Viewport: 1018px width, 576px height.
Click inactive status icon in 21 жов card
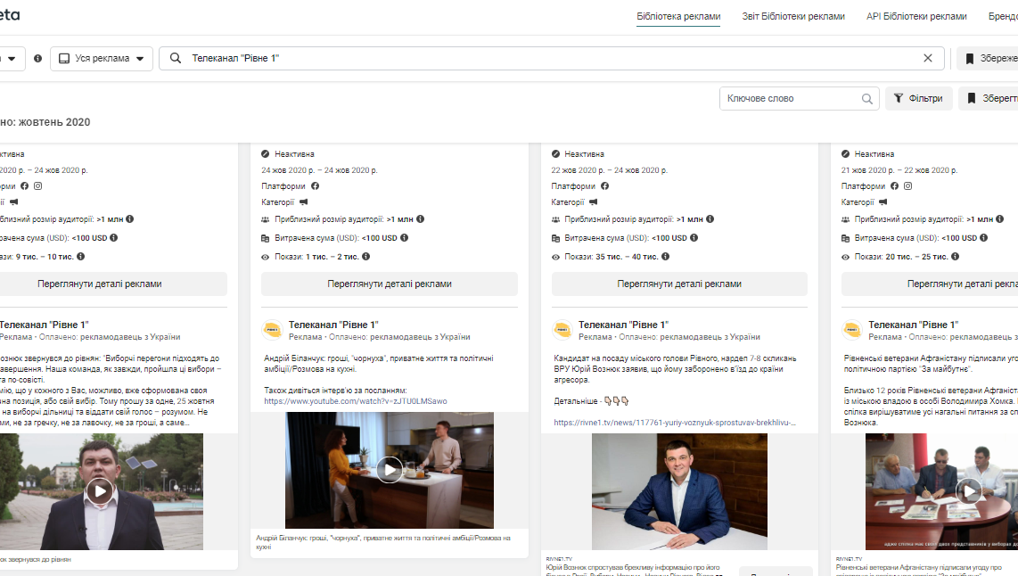pos(845,154)
